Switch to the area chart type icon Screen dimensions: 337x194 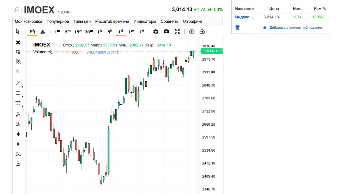point(43,32)
